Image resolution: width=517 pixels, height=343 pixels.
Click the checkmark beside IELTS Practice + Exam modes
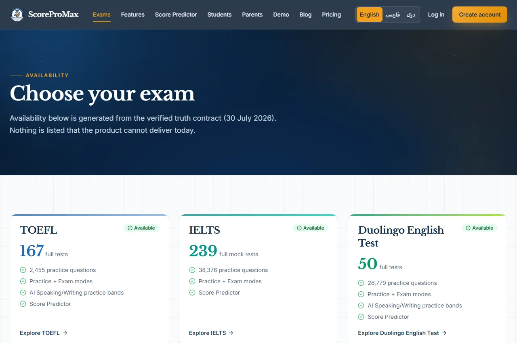[192, 281]
